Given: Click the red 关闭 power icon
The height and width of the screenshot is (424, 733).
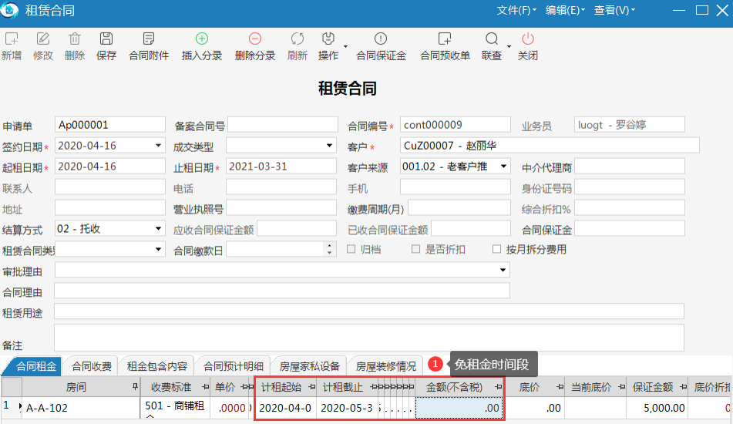Looking at the screenshot, I should 528,39.
